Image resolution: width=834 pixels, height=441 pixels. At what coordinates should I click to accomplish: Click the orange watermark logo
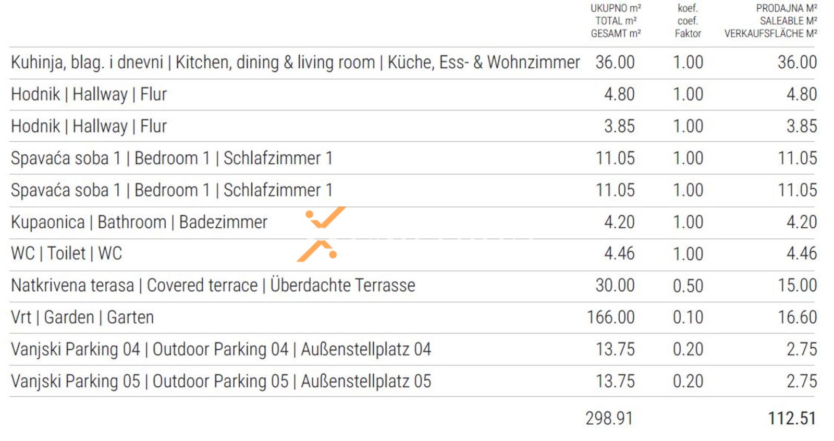pos(321,234)
